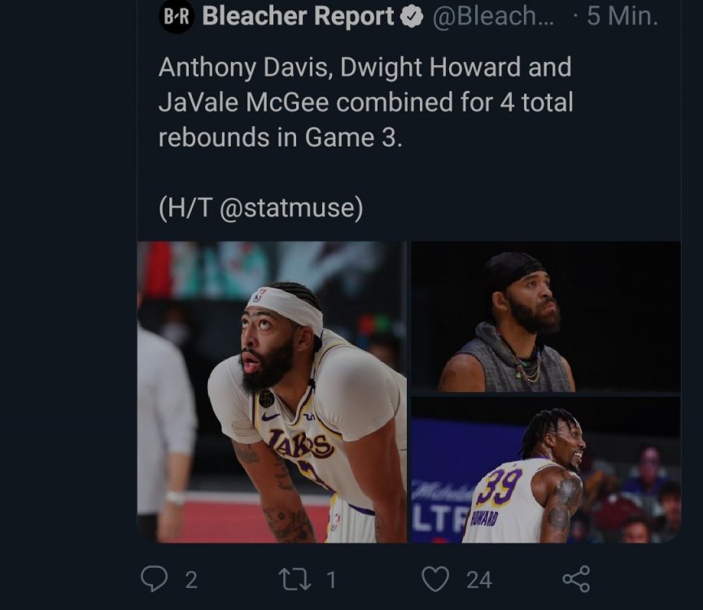Like the tweet with the heart icon
703x610 pixels.
(x=436, y=578)
